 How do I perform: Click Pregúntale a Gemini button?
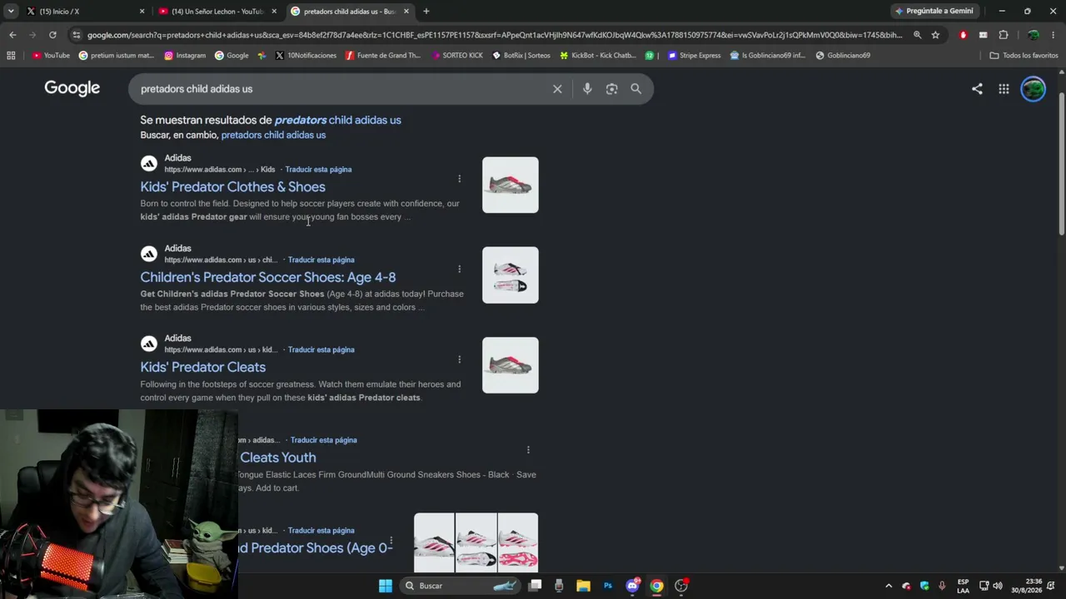coord(934,11)
